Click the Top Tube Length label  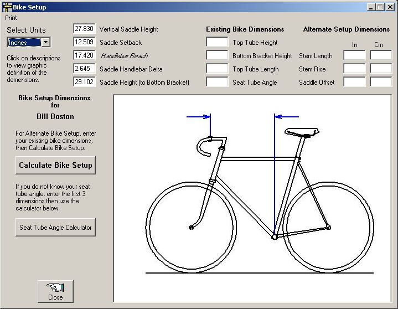[x=256, y=69]
